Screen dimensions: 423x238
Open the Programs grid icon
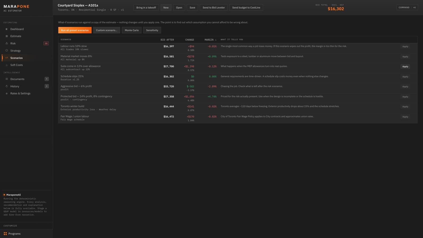coord(5,234)
